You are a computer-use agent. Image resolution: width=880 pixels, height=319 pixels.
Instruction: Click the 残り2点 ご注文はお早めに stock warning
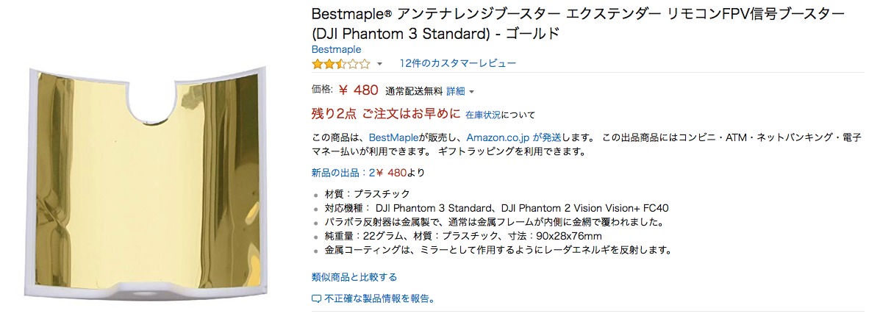tap(386, 114)
